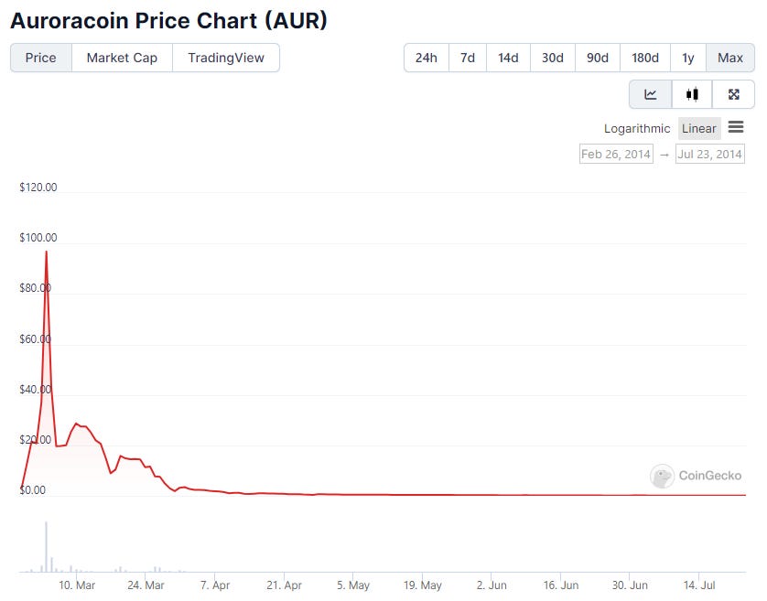Select 24h time range
This screenshot has width=767, height=601.
(x=426, y=58)
